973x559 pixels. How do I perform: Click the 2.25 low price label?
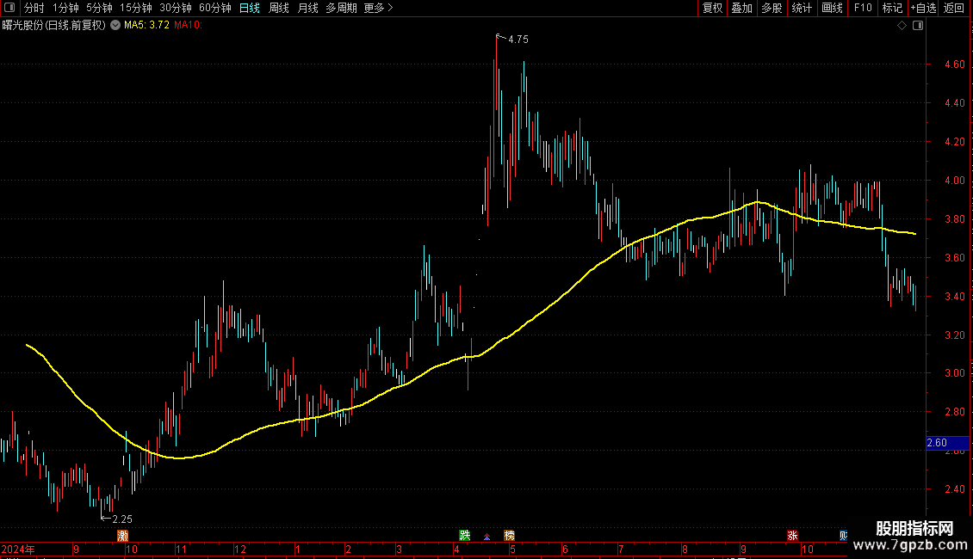122,519
